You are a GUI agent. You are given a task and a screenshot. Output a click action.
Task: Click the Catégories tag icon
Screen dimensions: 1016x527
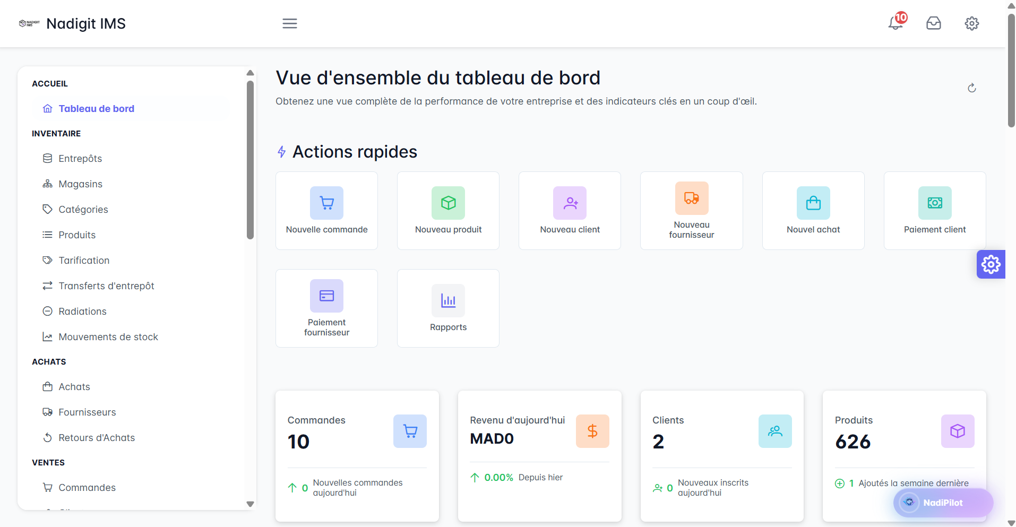pyautogui.click(x=48, y=210)
